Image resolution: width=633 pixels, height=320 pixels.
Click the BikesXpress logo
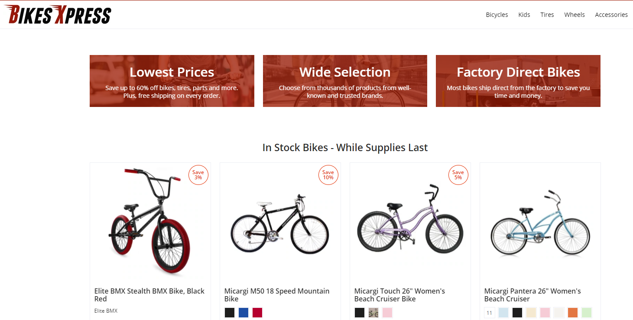tap(58, 14)
